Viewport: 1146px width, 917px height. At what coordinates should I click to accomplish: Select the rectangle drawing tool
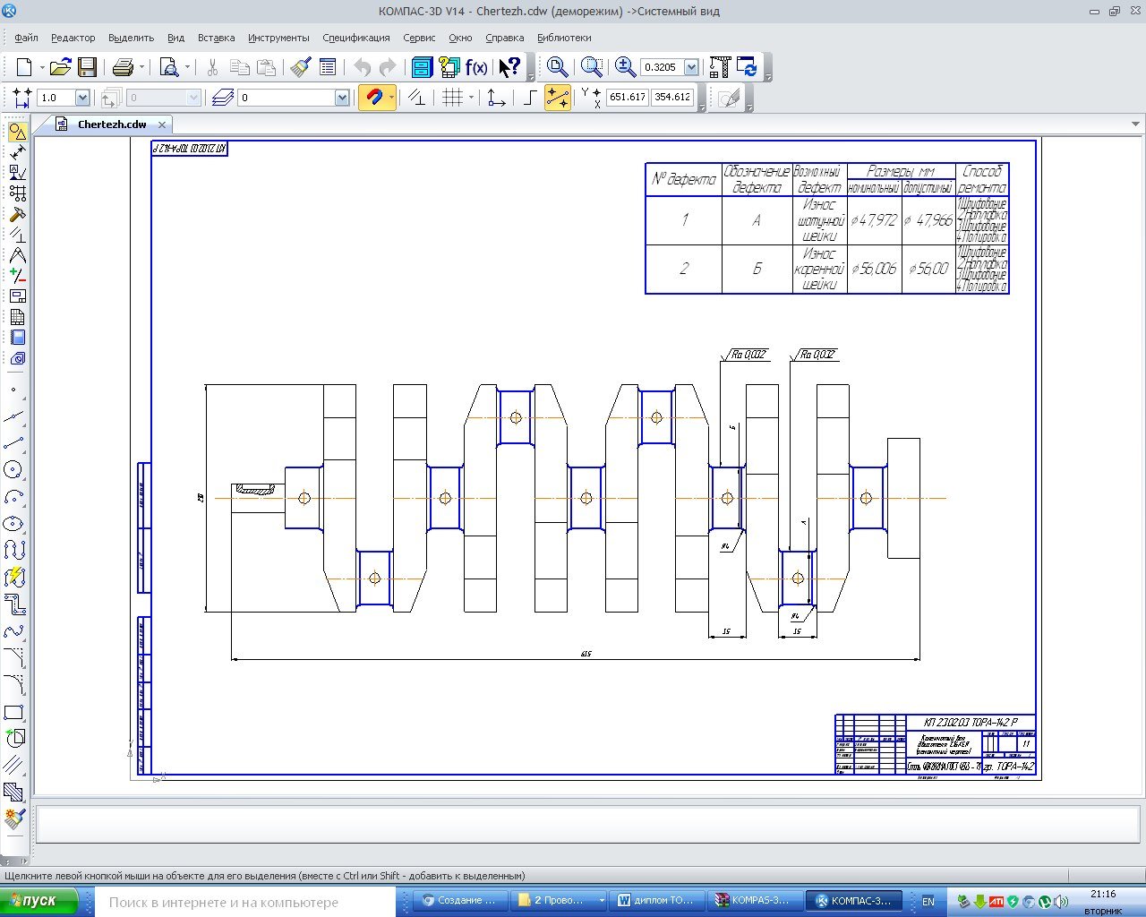pos(13,713)
